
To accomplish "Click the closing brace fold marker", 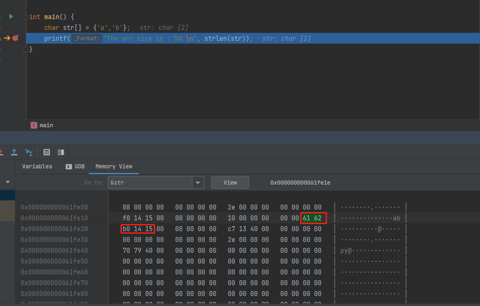I will pos(26,49).
